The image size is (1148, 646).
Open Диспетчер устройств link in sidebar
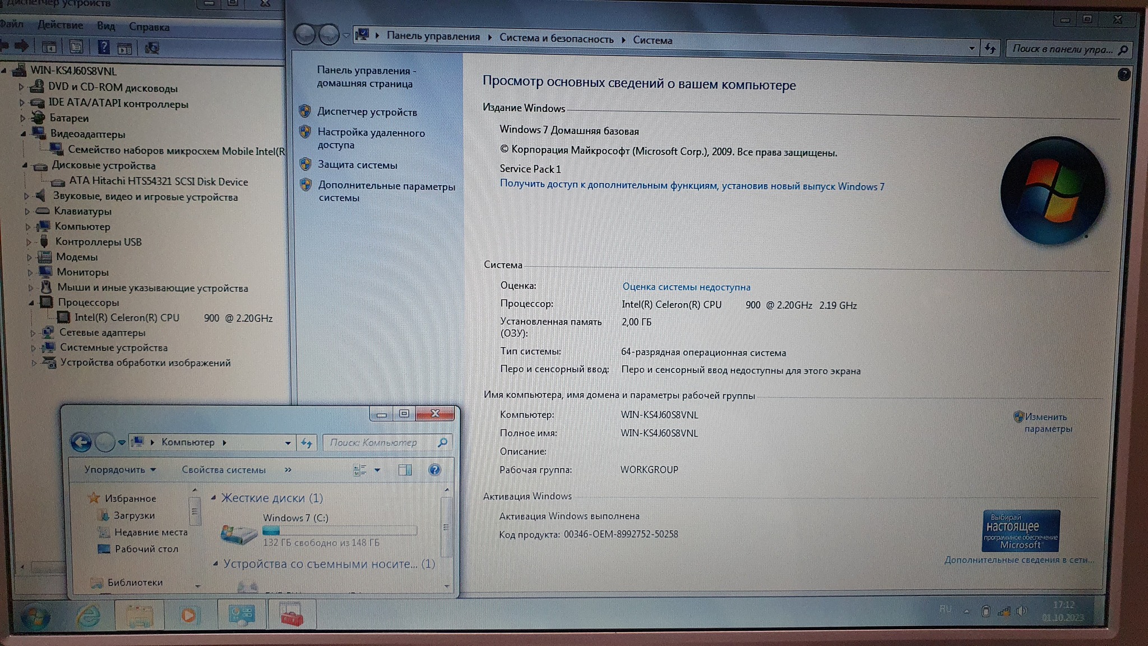(x=367, y=112)
